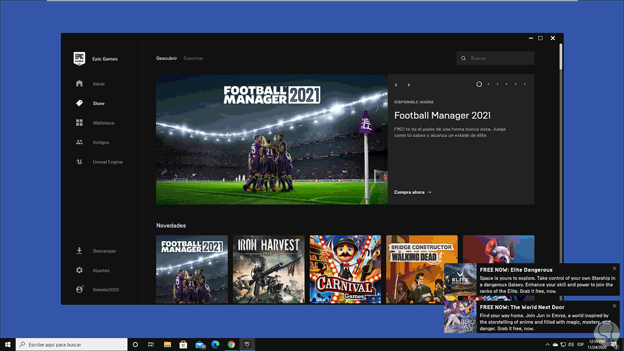
Task: Select the fifth carousel indicator dot
Action: (x=515, y=84)
